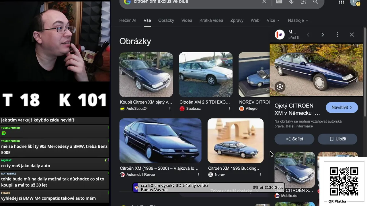The image size is (367, 206).
Task: Clear the search box with the X icon
Action: point(264,2)
